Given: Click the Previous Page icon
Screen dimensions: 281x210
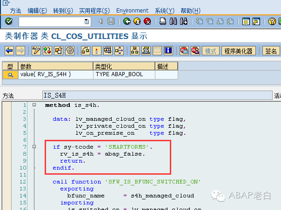Looking at the screenshot, I should [x=210, y=21].
